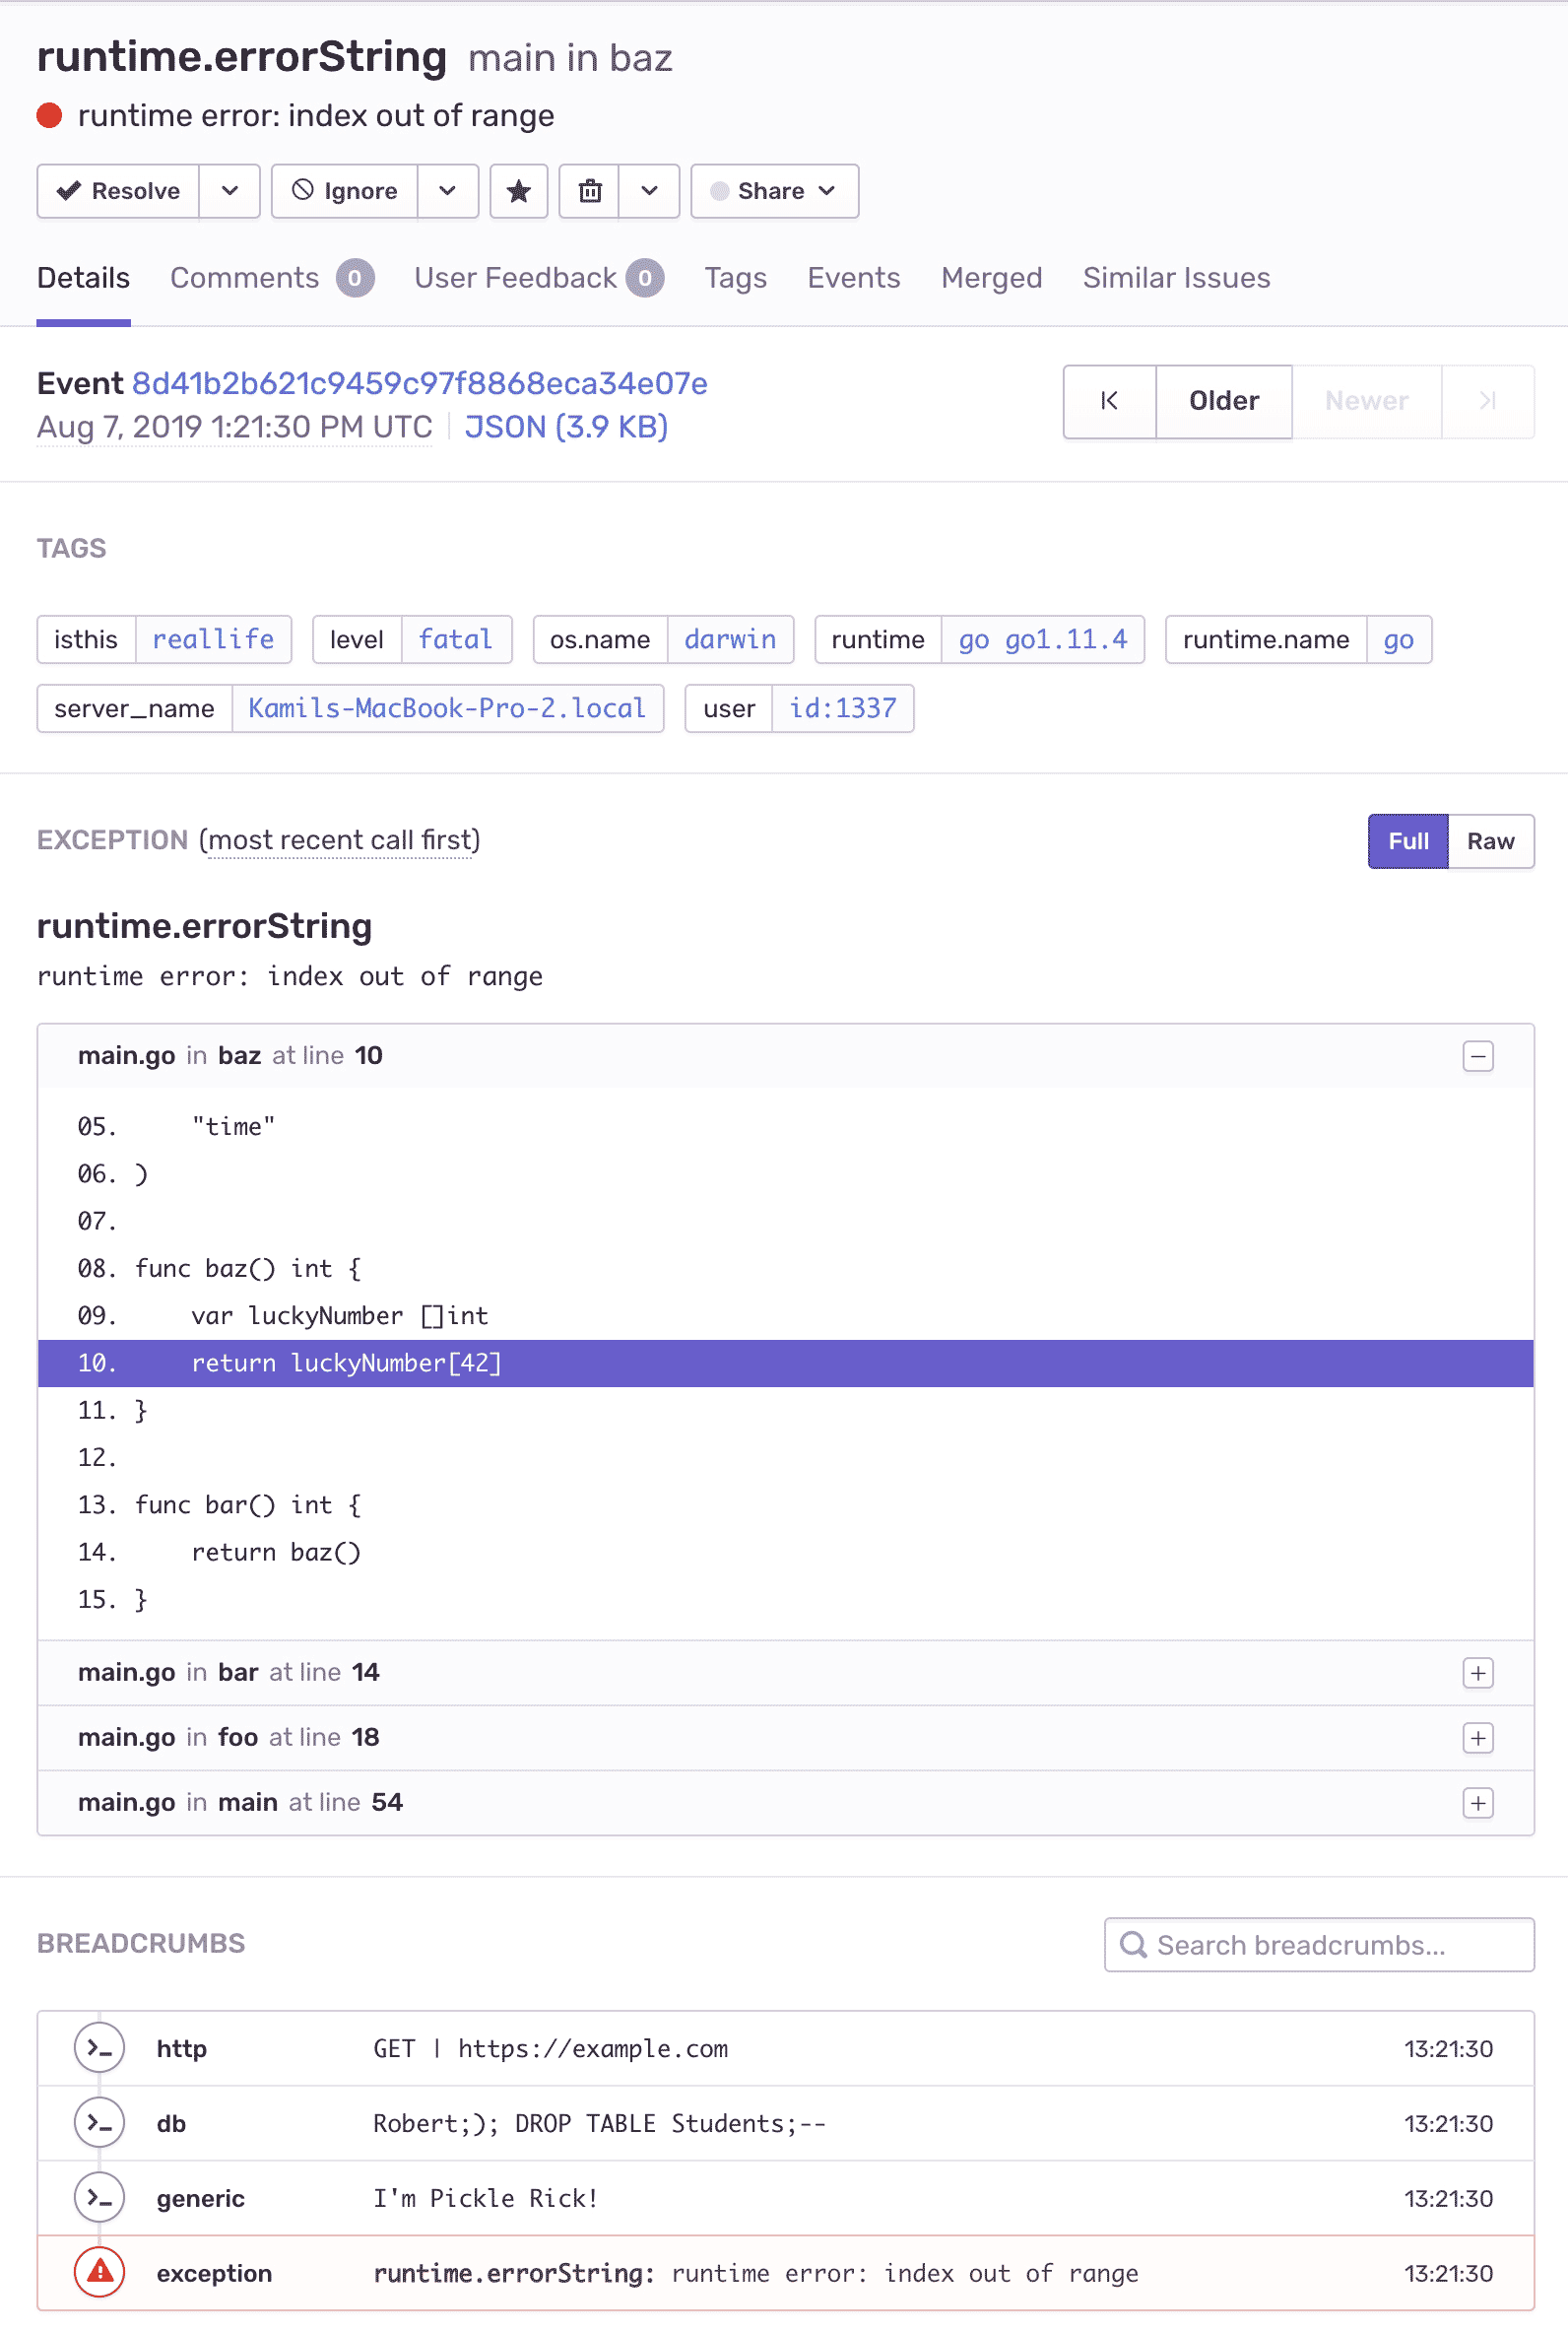The width and height of the screenshot is (1568, 2331).
Task: Expand the bar line 14 frame
Action: click(1477, 1672)
